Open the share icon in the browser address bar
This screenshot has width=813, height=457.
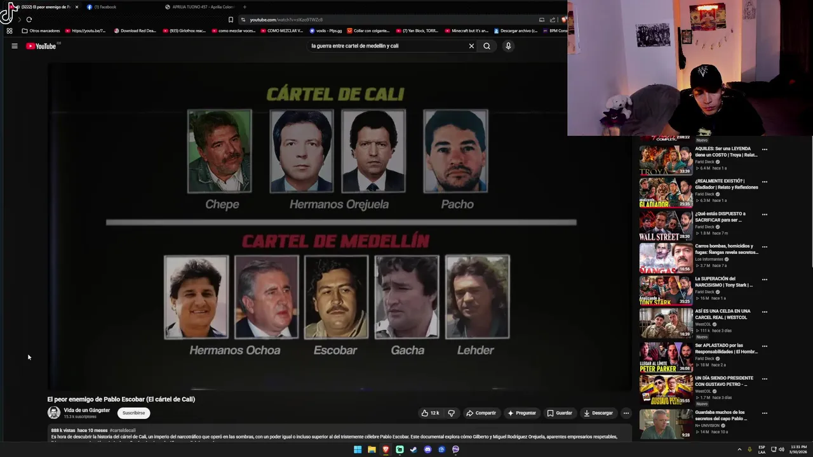552,20
